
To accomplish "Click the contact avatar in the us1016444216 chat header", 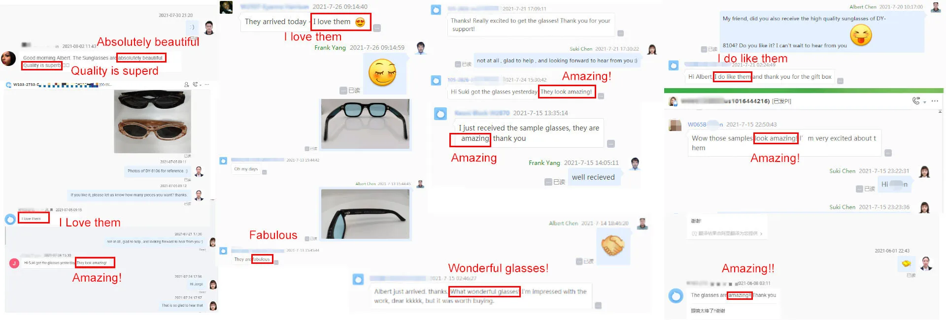I will [673, 101].
